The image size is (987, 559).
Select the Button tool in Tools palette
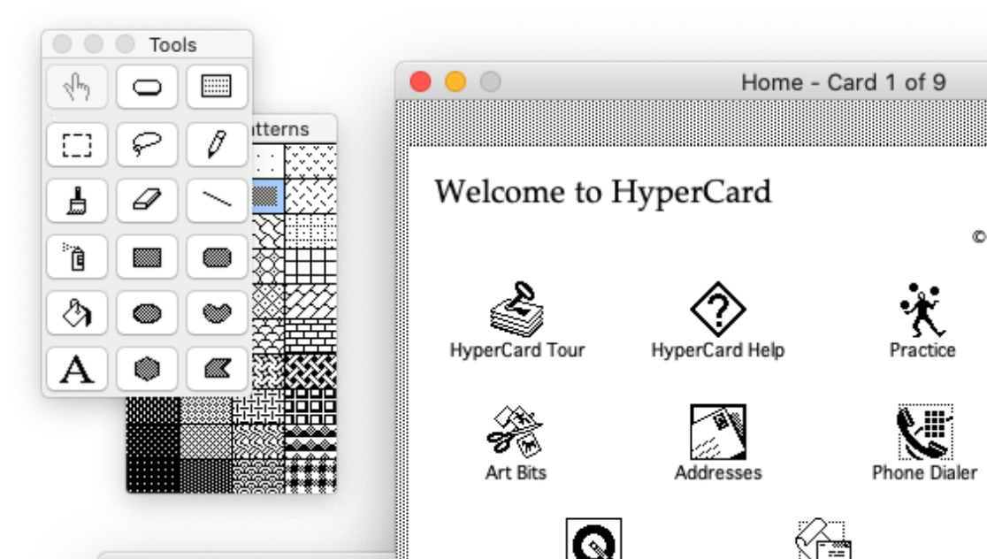click(x=147, y=87)
